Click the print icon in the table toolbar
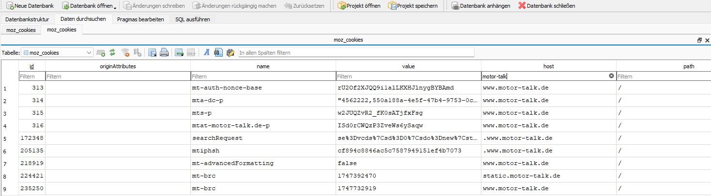 coord(164,52)
